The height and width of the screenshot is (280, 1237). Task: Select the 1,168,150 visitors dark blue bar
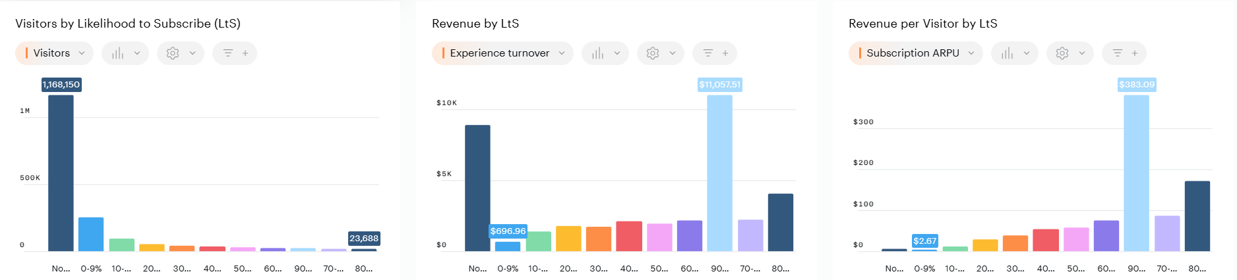coord(61,173)
